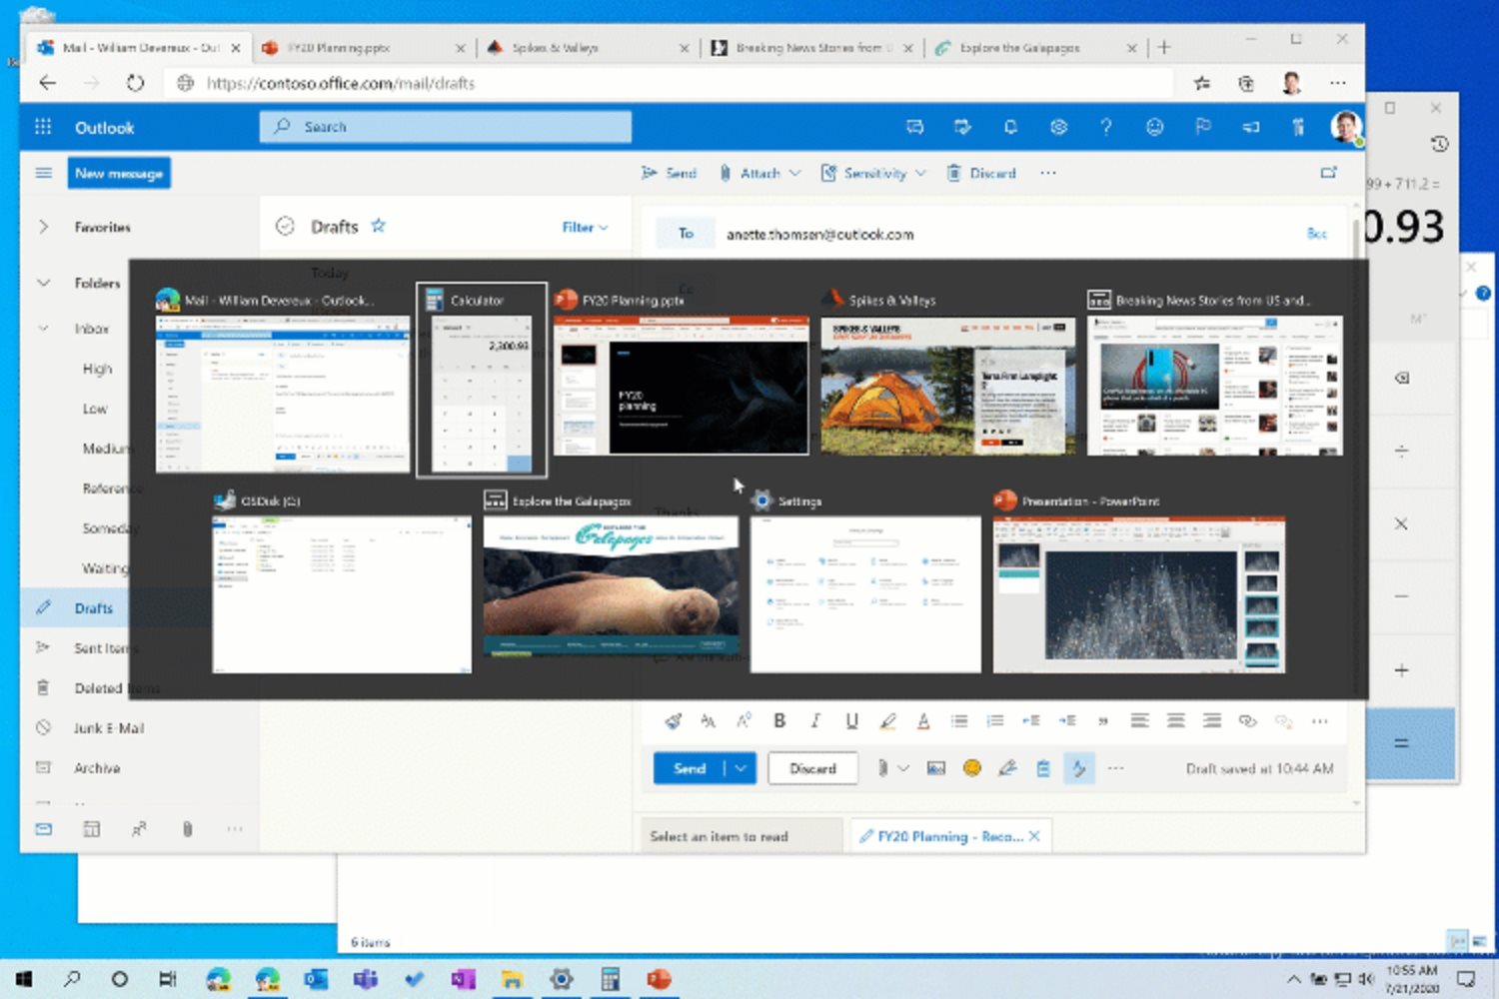1499x999 pixels.
Task: Insert hyperlink using the link icon
Action: click(1247, 720)
